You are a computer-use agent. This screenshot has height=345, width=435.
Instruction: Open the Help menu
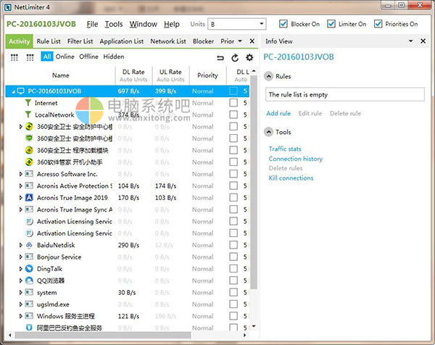click(x=172, y=24)
